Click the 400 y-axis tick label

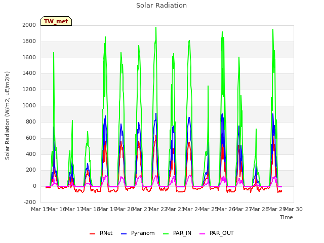click(31, 154)
